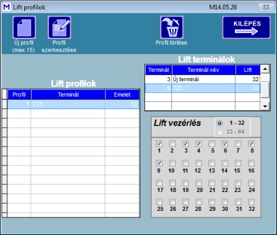Tick lift floor checkbox 16
The width and height of the screenshot is (277, 235).
(x=251, y=163)
